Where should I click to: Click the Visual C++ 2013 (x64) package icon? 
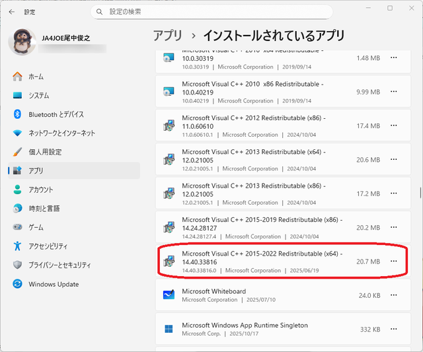coord(169,160)
